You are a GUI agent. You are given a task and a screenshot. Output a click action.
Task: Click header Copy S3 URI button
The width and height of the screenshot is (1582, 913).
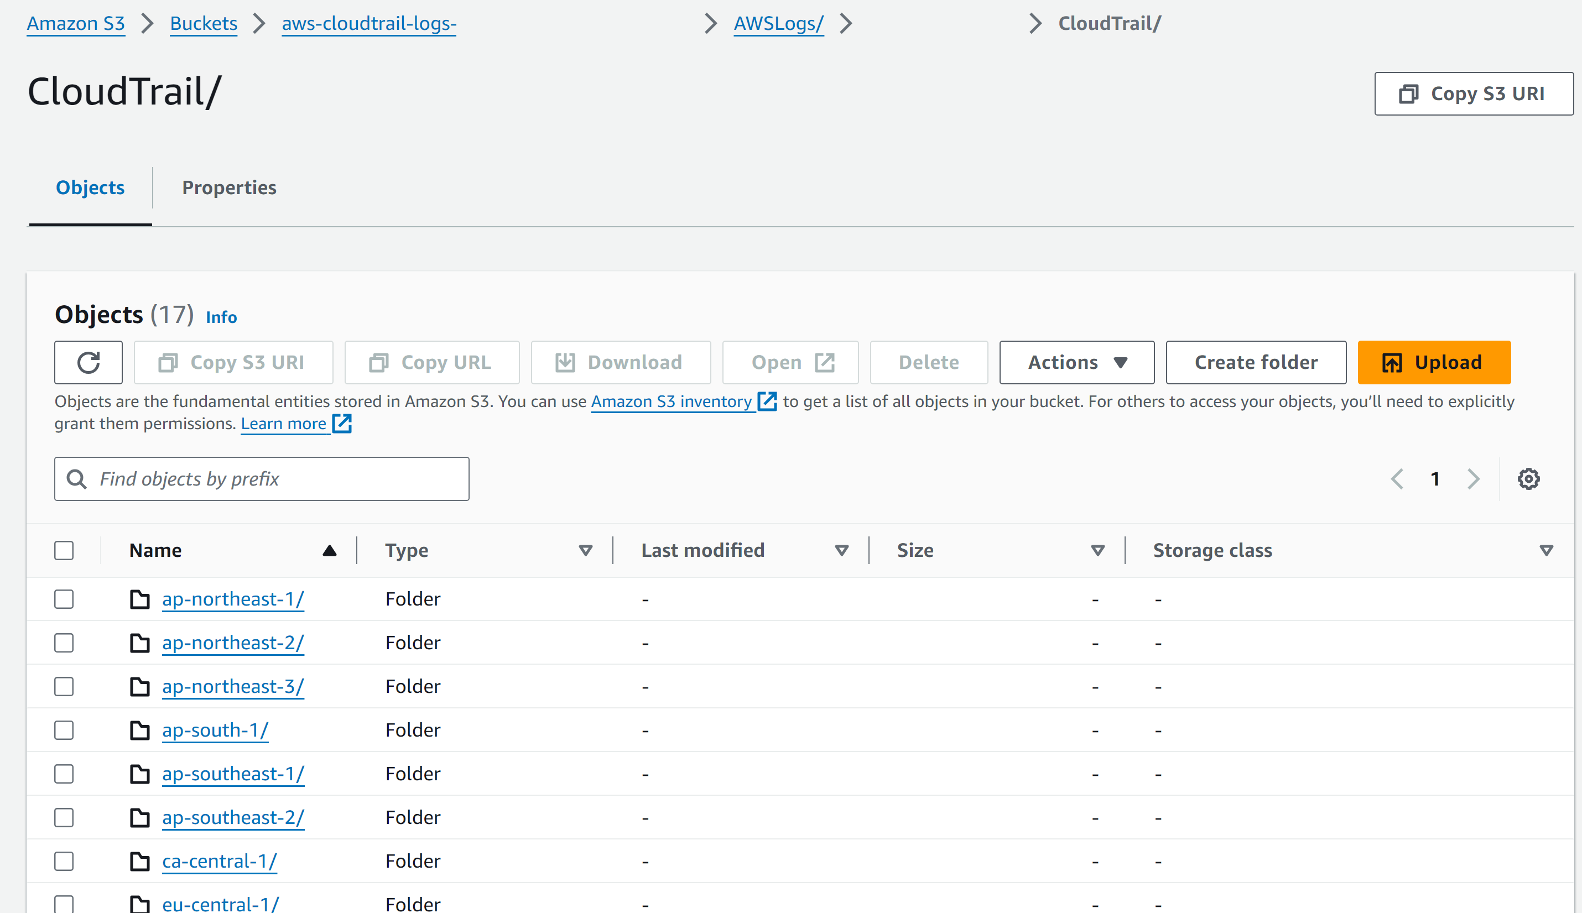[x=1474, y=93]
